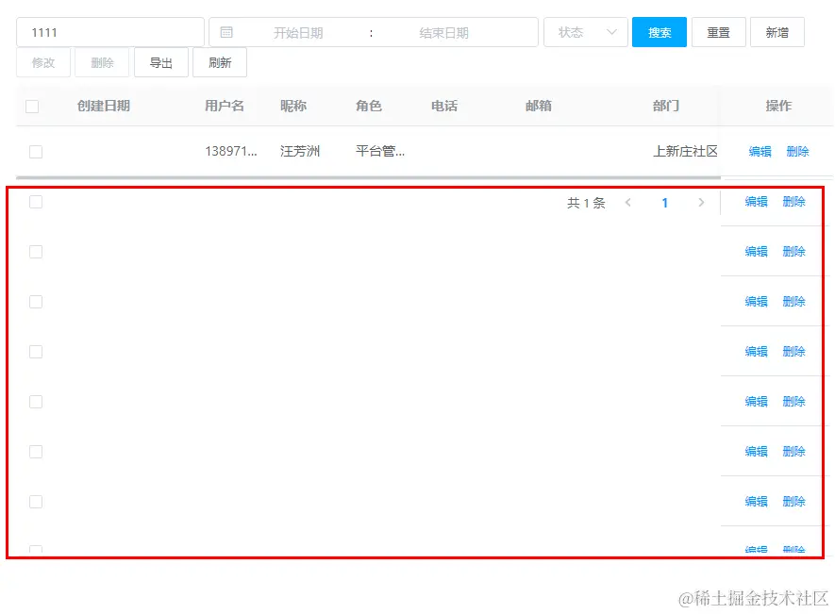Open the calendar date picker icon

225,31
